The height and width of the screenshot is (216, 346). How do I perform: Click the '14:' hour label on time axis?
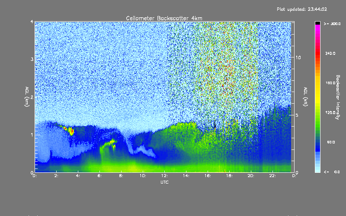coord(186,176)
